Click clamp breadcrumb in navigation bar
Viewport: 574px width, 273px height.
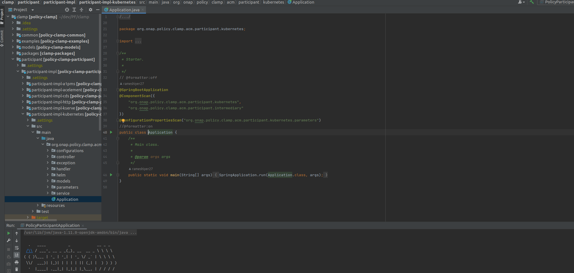tap(8, 2)
